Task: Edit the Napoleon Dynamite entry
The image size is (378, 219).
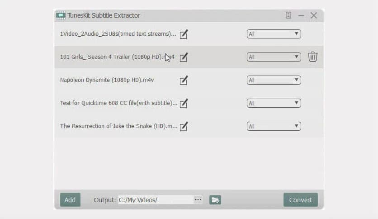Action: tap(184, 81)
